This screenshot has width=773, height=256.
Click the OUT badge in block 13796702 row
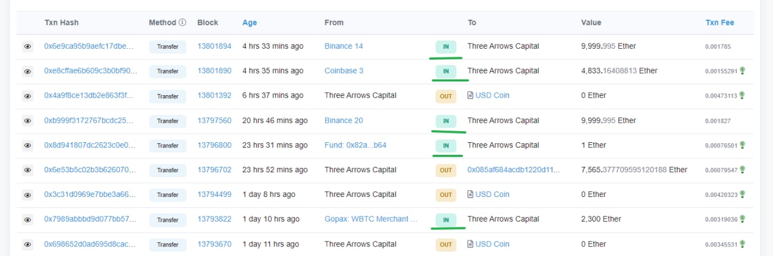point(446,170)
